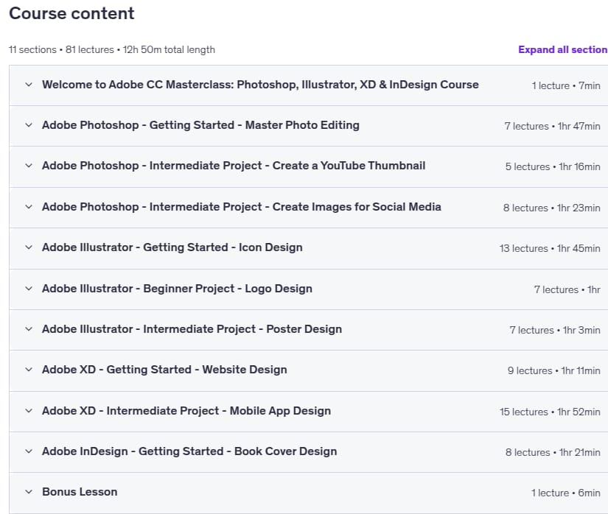The image size is (608, 514).
Task: Expand chevron for Illustrator Poster Design section
Action: tap(29, 329)
